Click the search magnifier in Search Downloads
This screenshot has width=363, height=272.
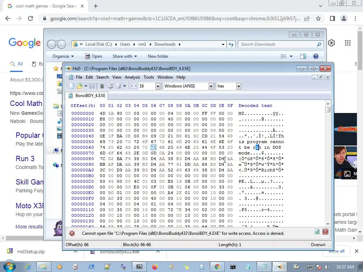point(319,44)
